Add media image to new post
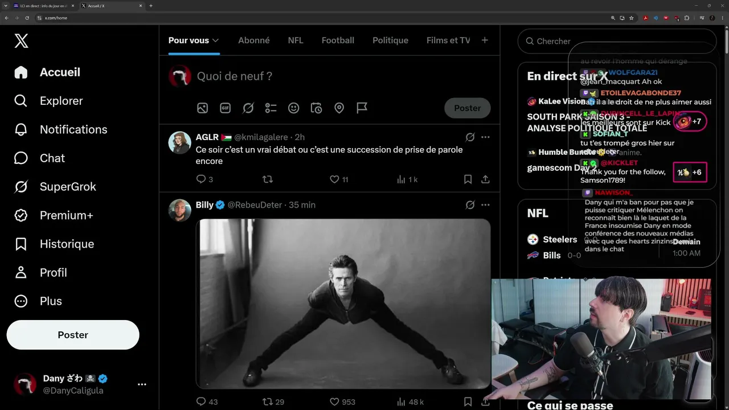Screen dimensions: 729x410 (x=202, y=108)
